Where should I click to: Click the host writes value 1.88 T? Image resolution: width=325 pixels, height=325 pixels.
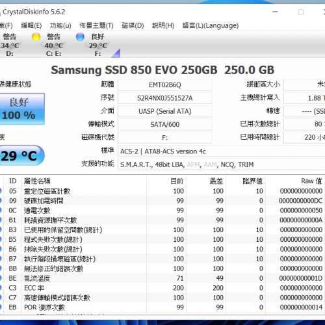[x=304, y=98]
